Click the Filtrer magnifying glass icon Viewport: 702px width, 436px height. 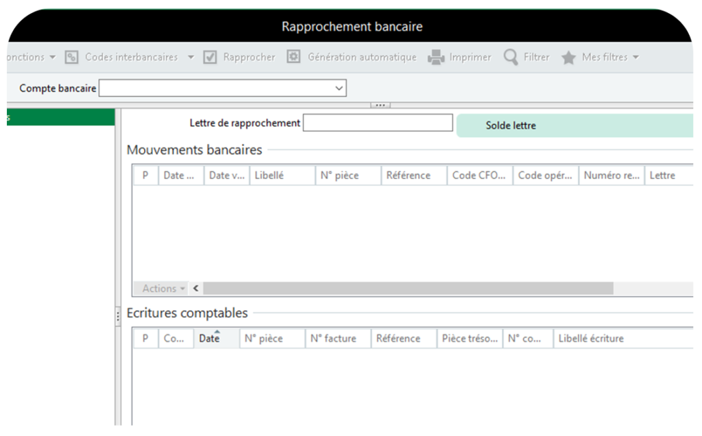[511, 58]
